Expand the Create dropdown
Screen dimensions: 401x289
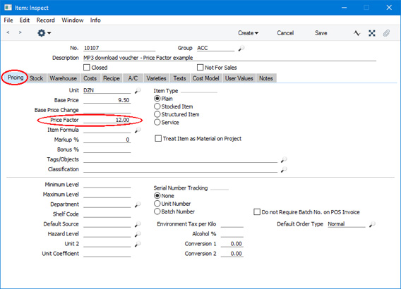[x=248, y=33]
